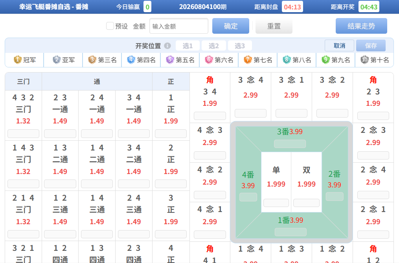
Task: Click bet field under 2 4 一通
Action: (97, 134)
